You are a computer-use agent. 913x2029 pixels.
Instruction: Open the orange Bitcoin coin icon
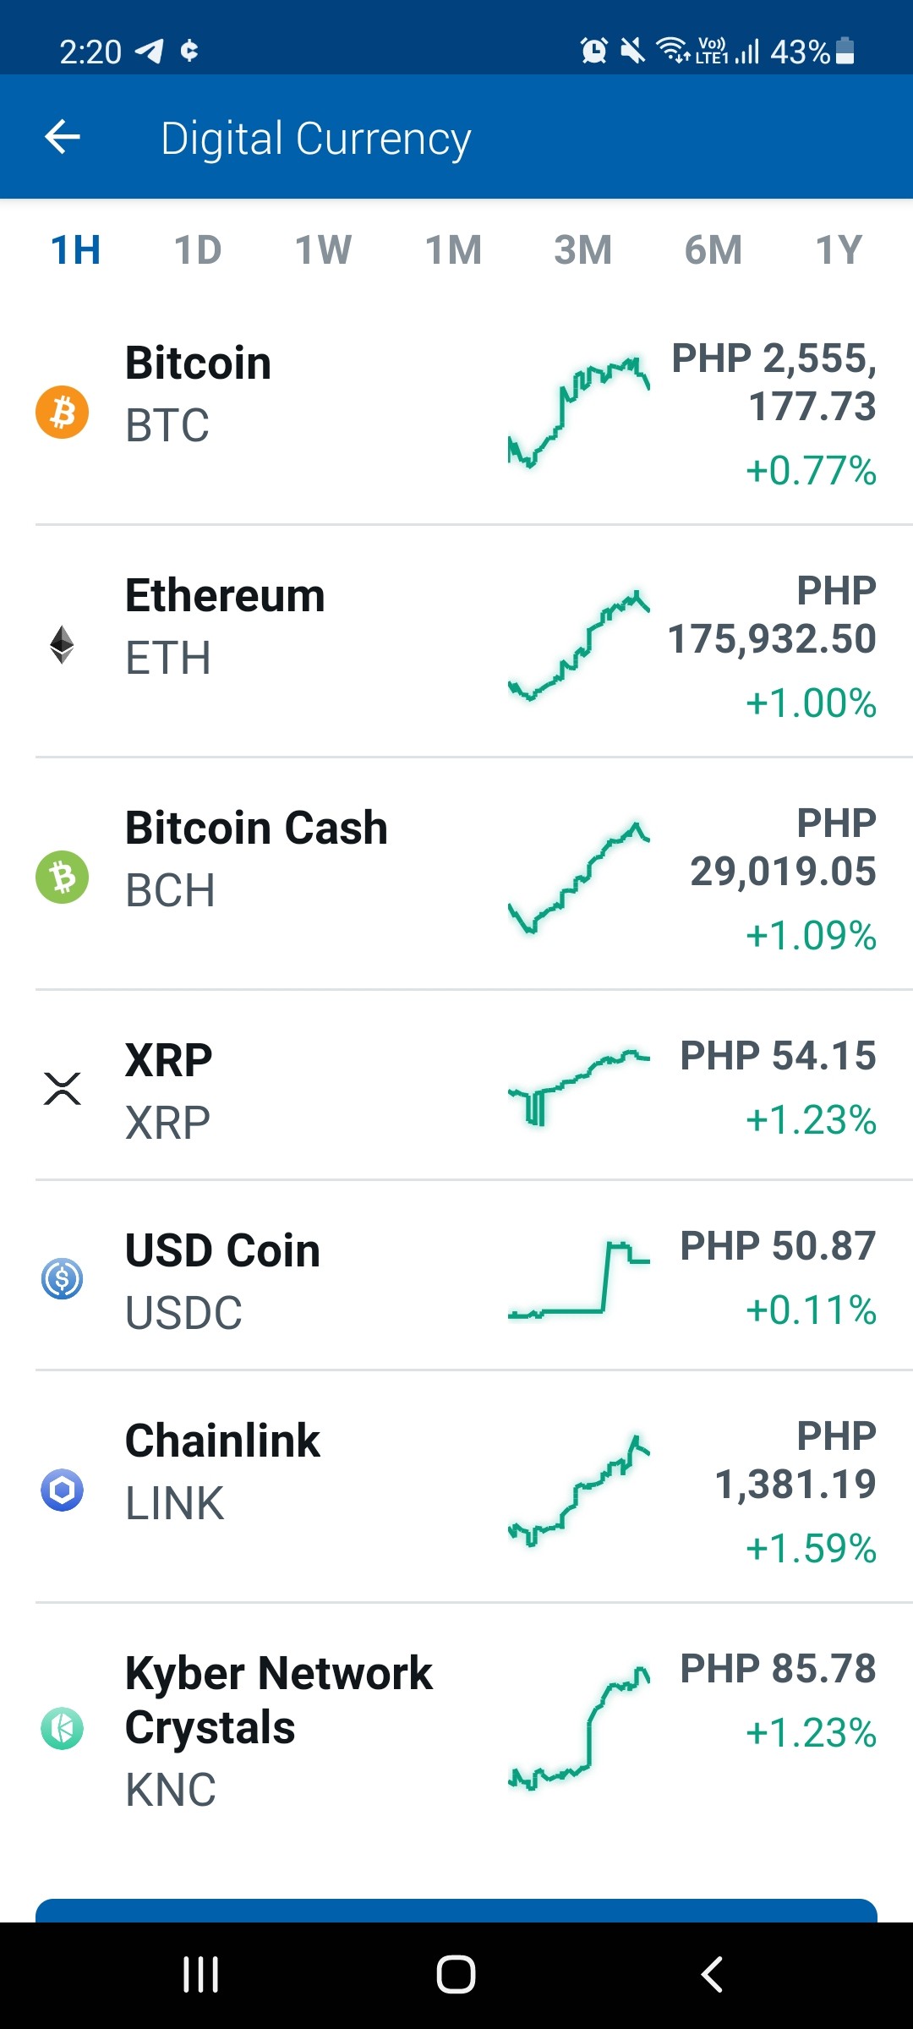coord(62,413)
